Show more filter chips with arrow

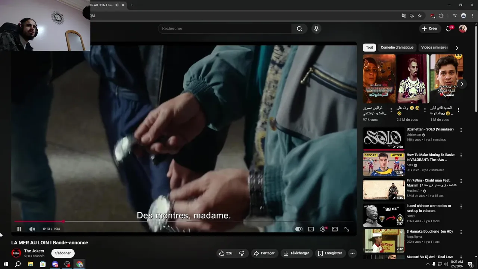pyautogui.click(x=457, y=48)
